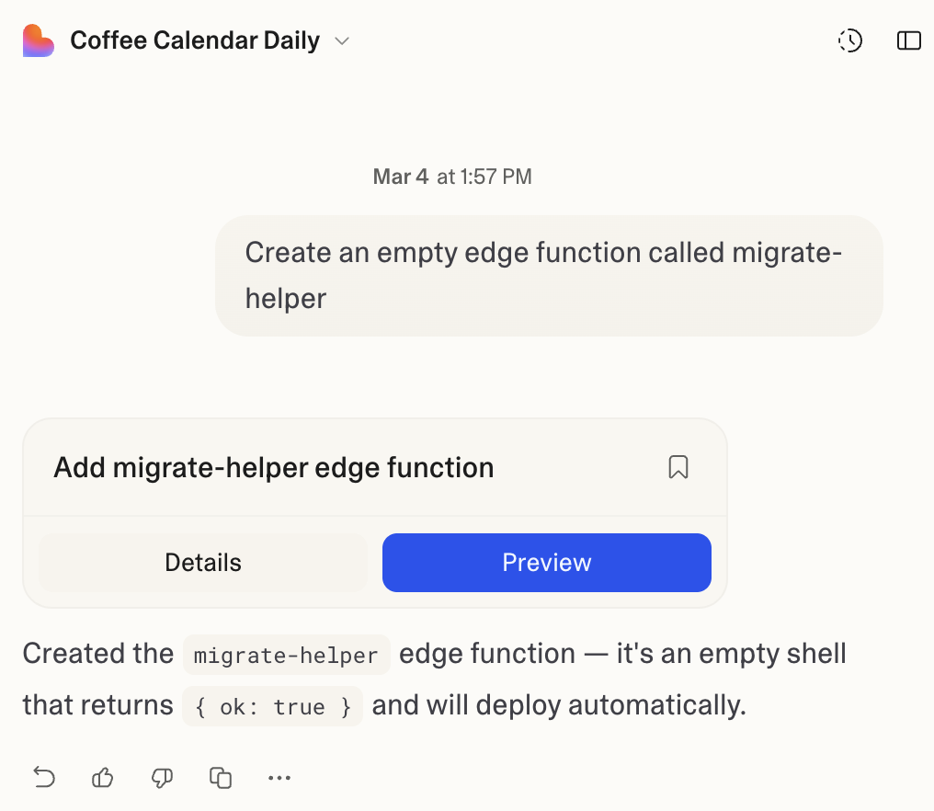The width and height of the screenshot is (934, 811).
Task: Click the Coffee Calendar Daily project name
Action: pyautogui.click(x=195, y=40)
